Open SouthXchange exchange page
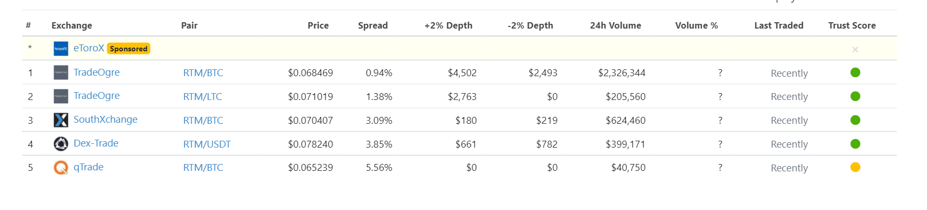The image size is (927, 210). pos(106,120)
